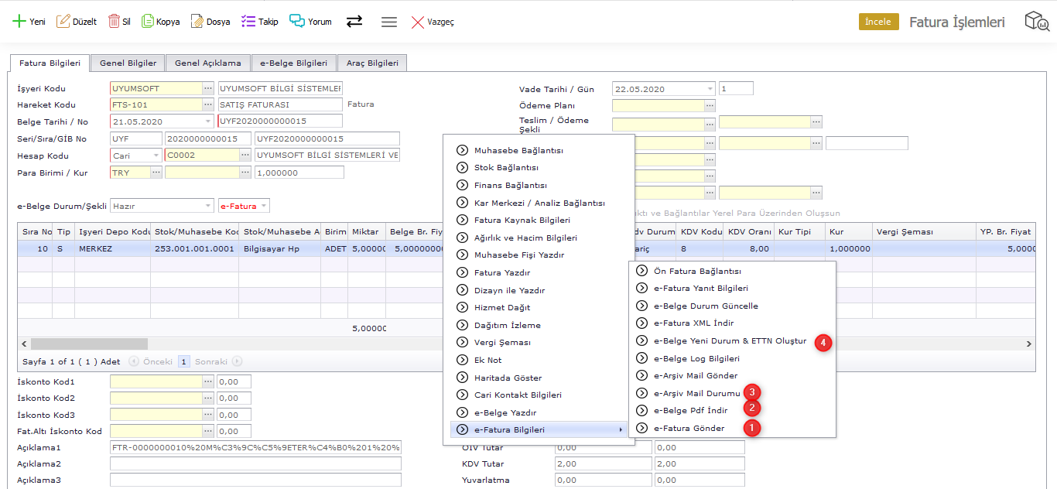This screenshot has height=489, width=1057.
Task: Click the double-arrow swap icon
Action: (354, 22)
